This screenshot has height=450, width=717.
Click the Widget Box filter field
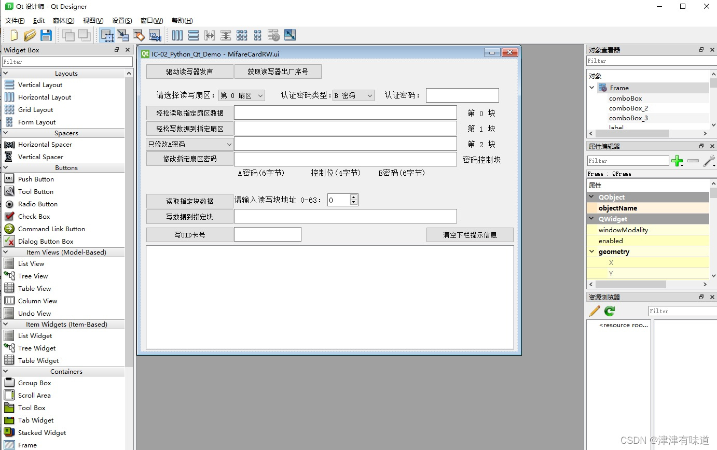point(67,62)
